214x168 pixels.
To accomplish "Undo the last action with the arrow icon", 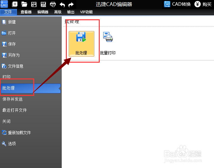I will click(x=62, y=5).
